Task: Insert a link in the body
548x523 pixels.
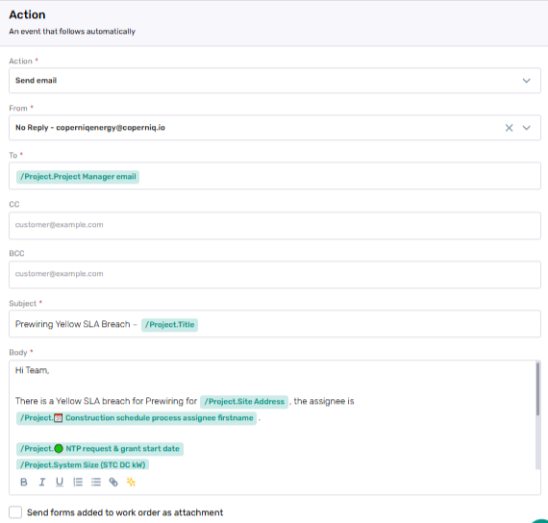Action: click(113, 482)
